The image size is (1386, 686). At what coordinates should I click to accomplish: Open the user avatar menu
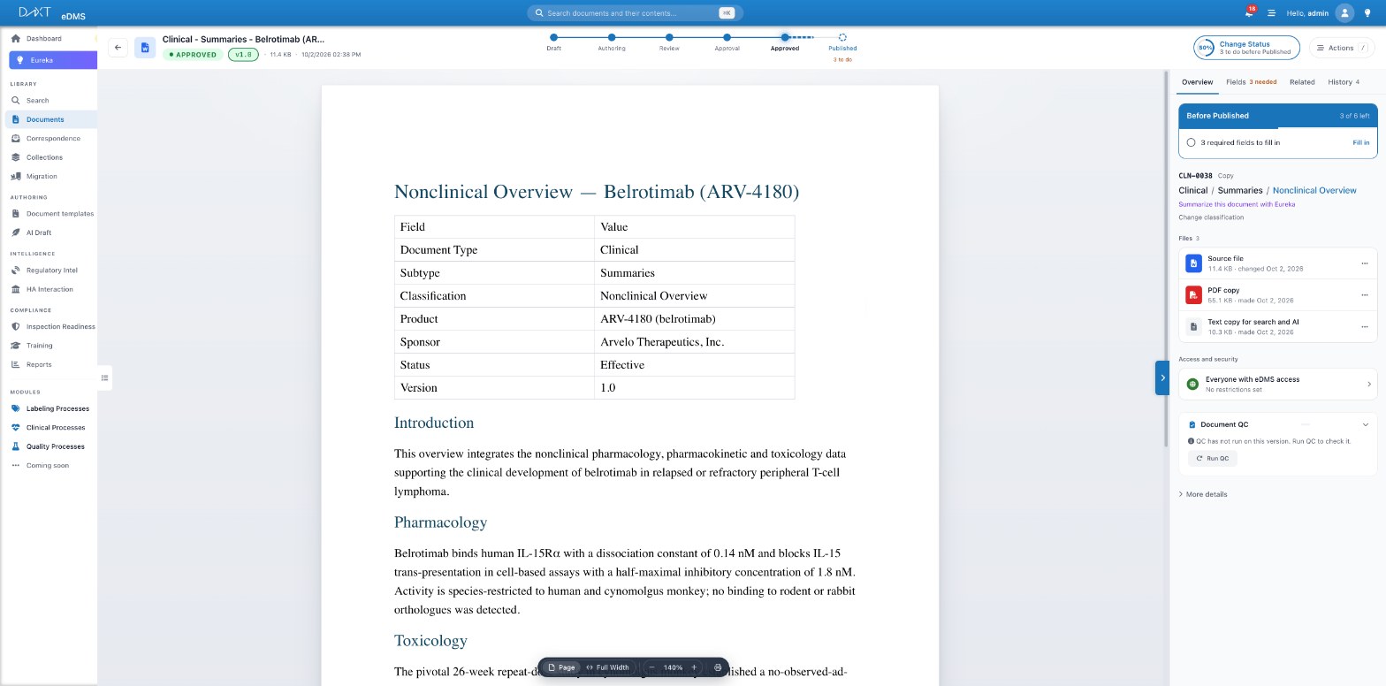[x=1344, y=12]
